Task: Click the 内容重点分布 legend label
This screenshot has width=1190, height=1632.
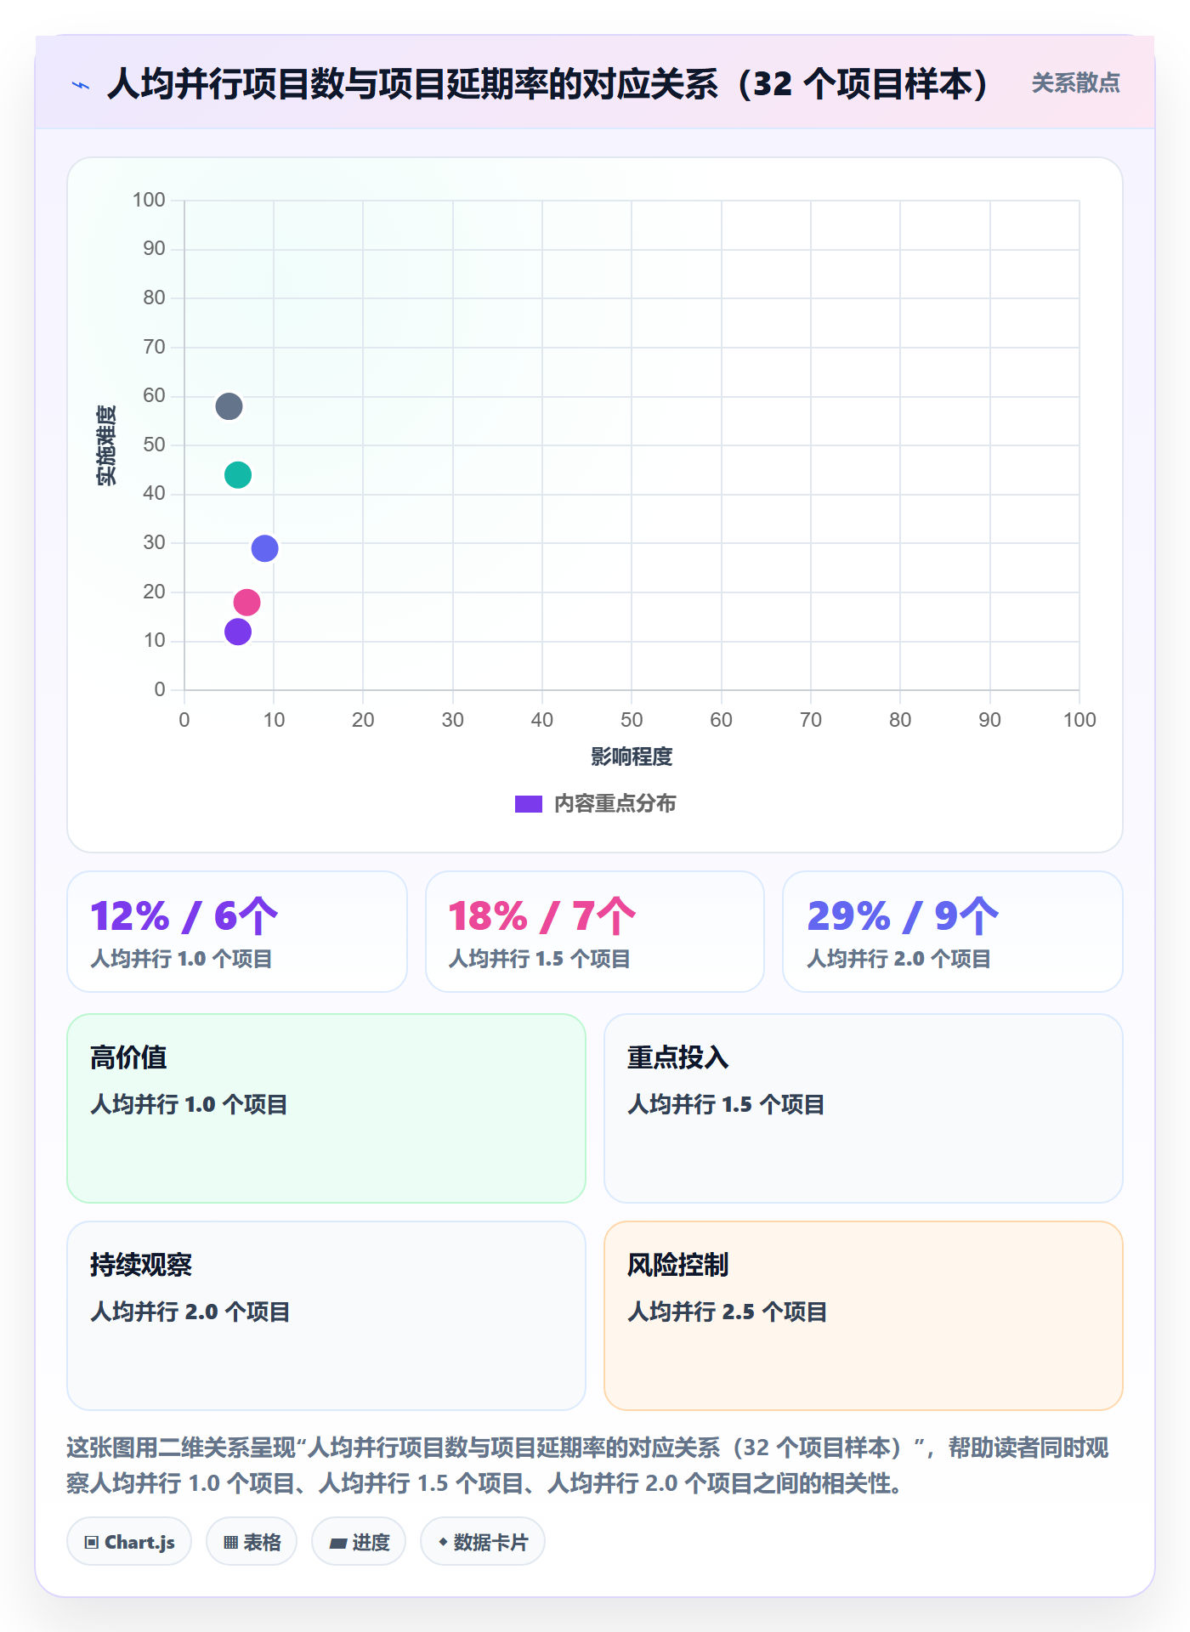Action: click(x=615, y=804)
